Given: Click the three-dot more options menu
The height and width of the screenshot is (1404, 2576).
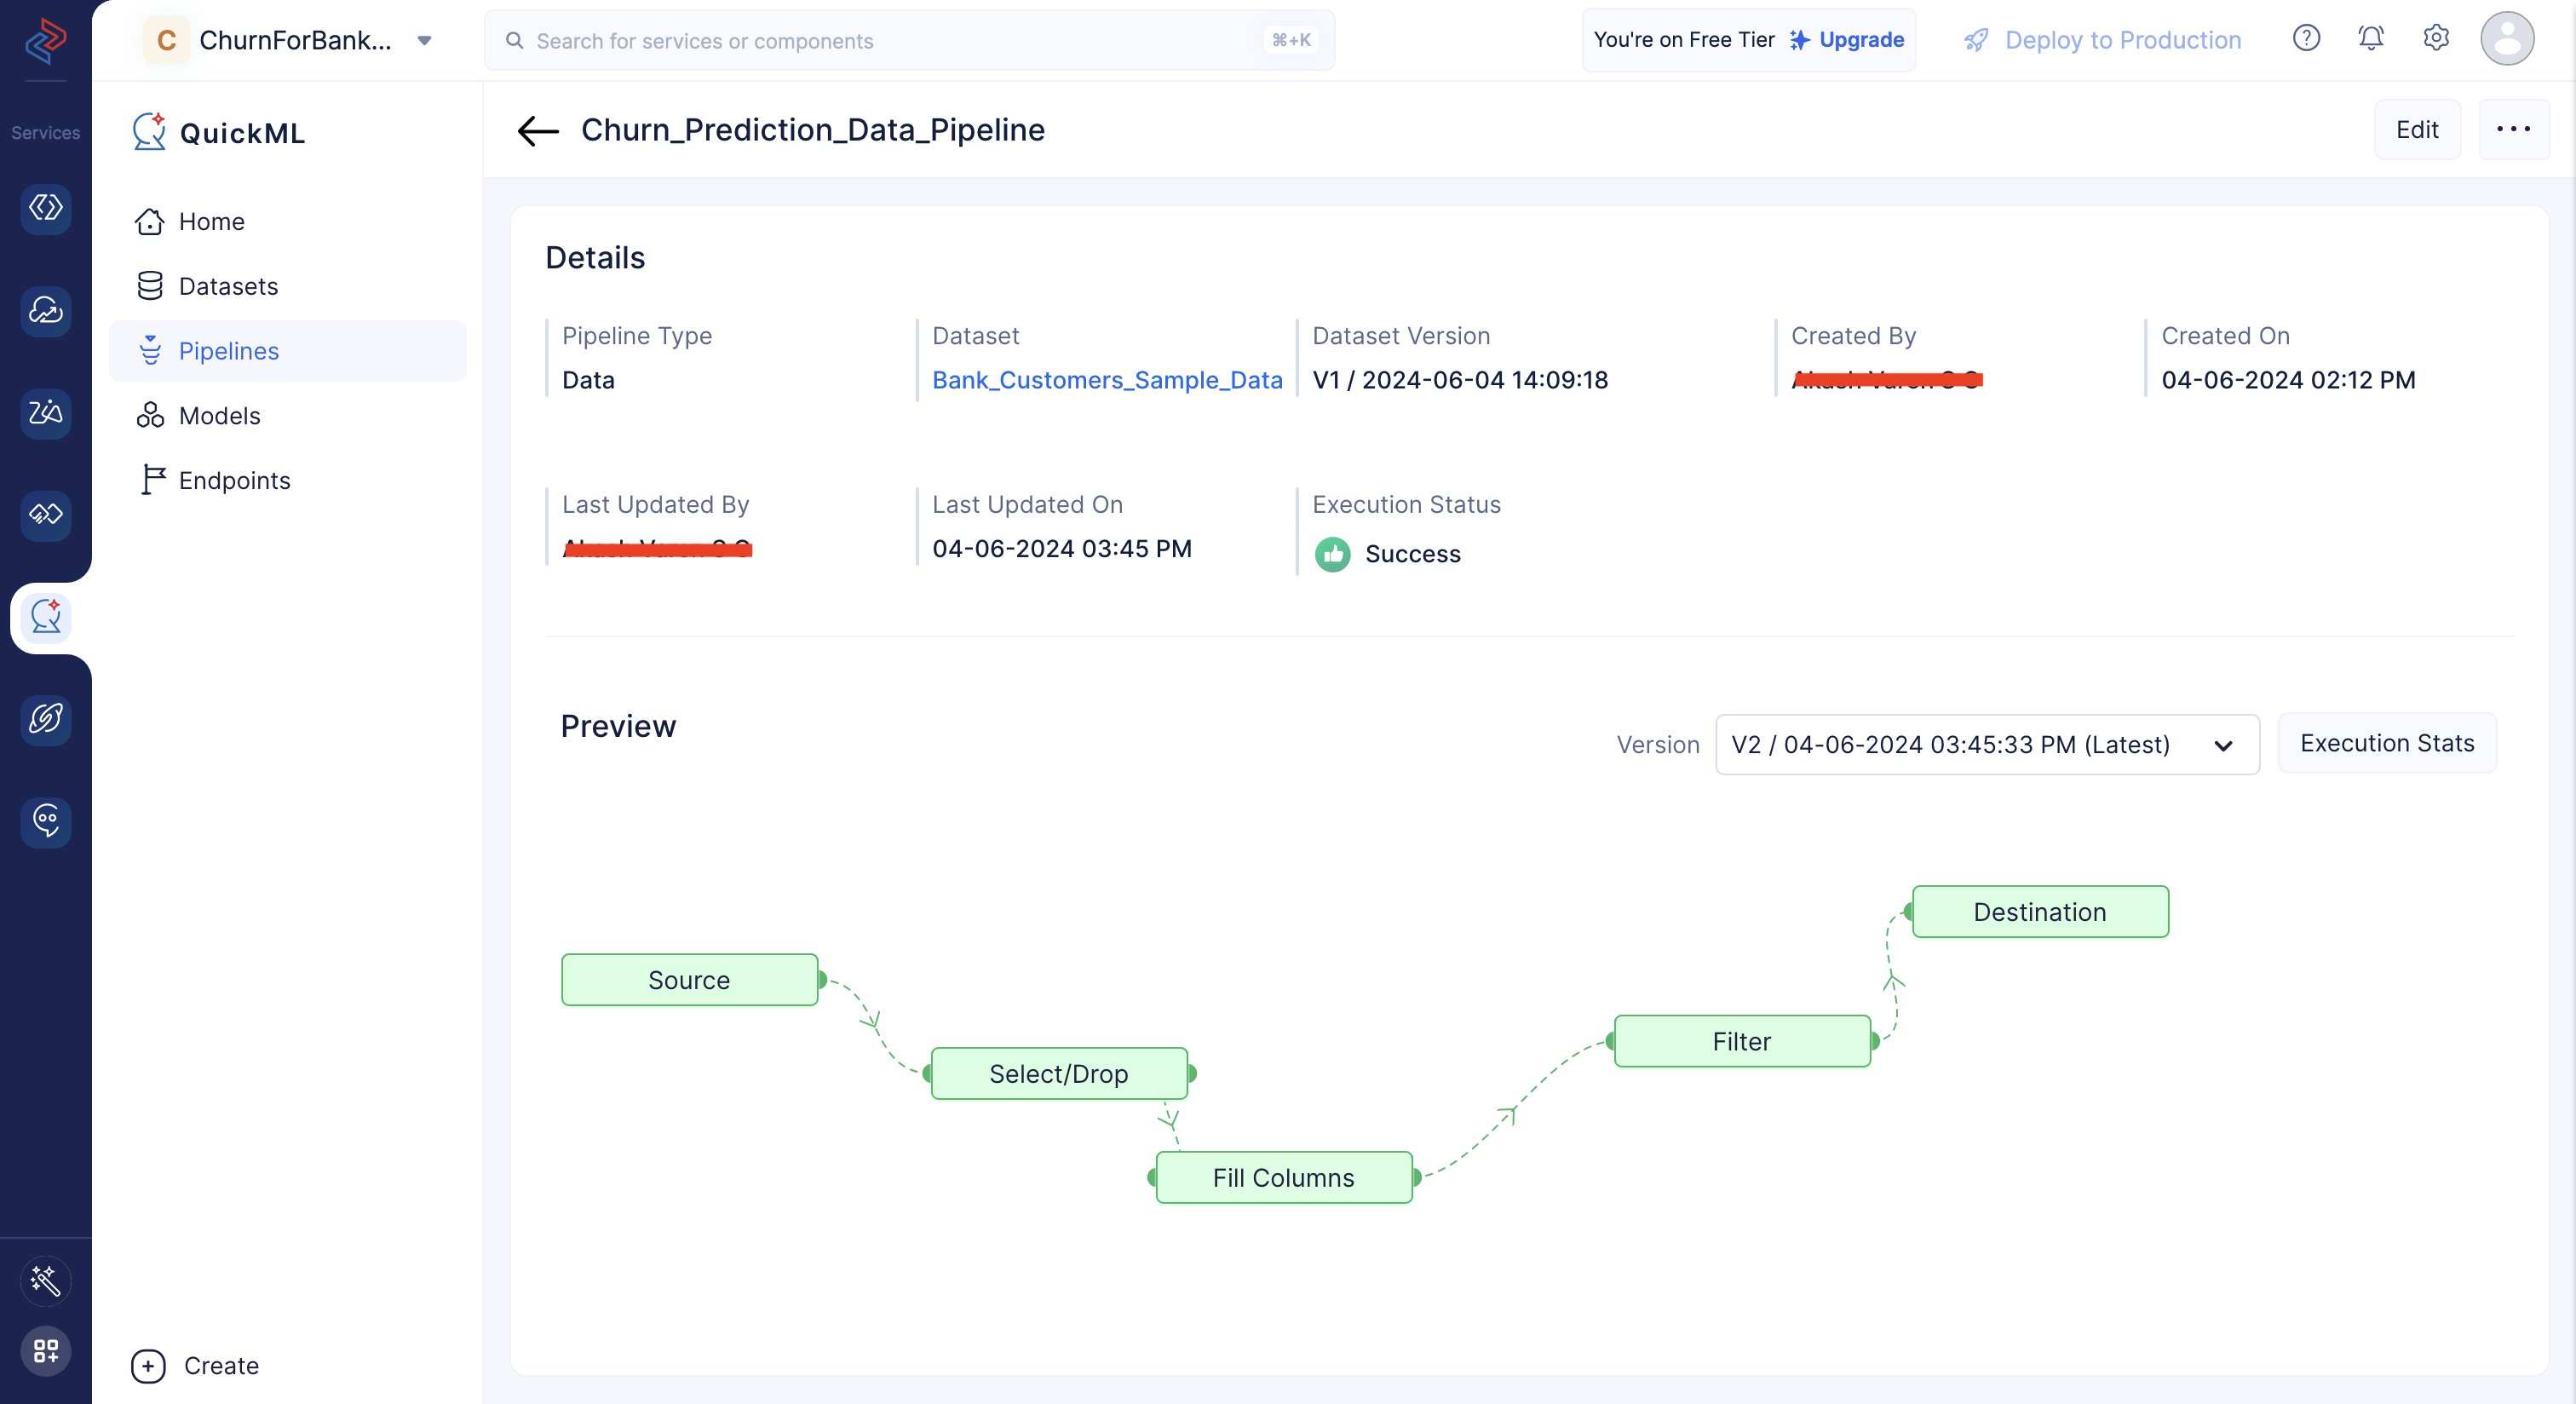Looking at the screenshot, I should click(2514, 128).
